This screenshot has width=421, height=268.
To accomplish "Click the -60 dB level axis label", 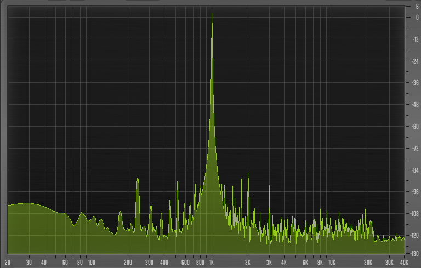I will 416,126.
